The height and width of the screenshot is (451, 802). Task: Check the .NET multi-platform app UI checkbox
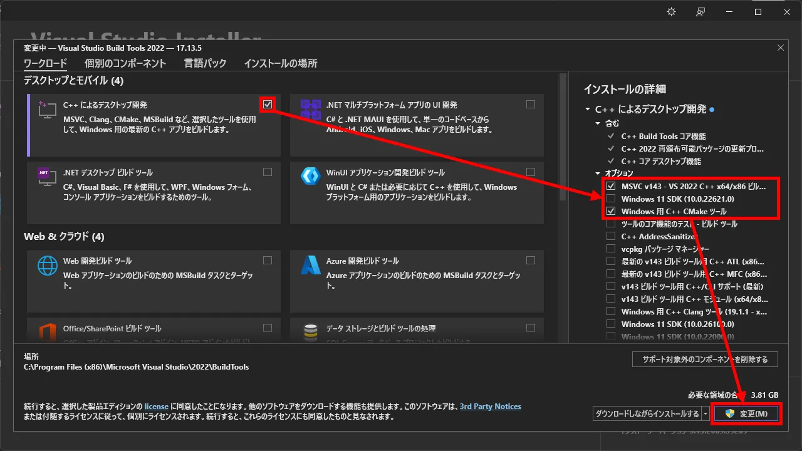(x=531, y=104)
